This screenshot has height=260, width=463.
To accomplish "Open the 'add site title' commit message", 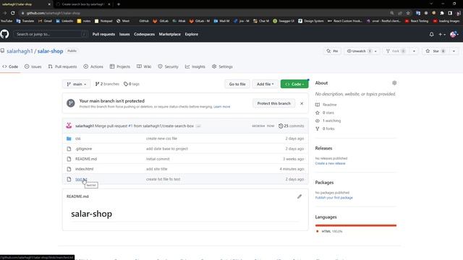I will point(156,169).
